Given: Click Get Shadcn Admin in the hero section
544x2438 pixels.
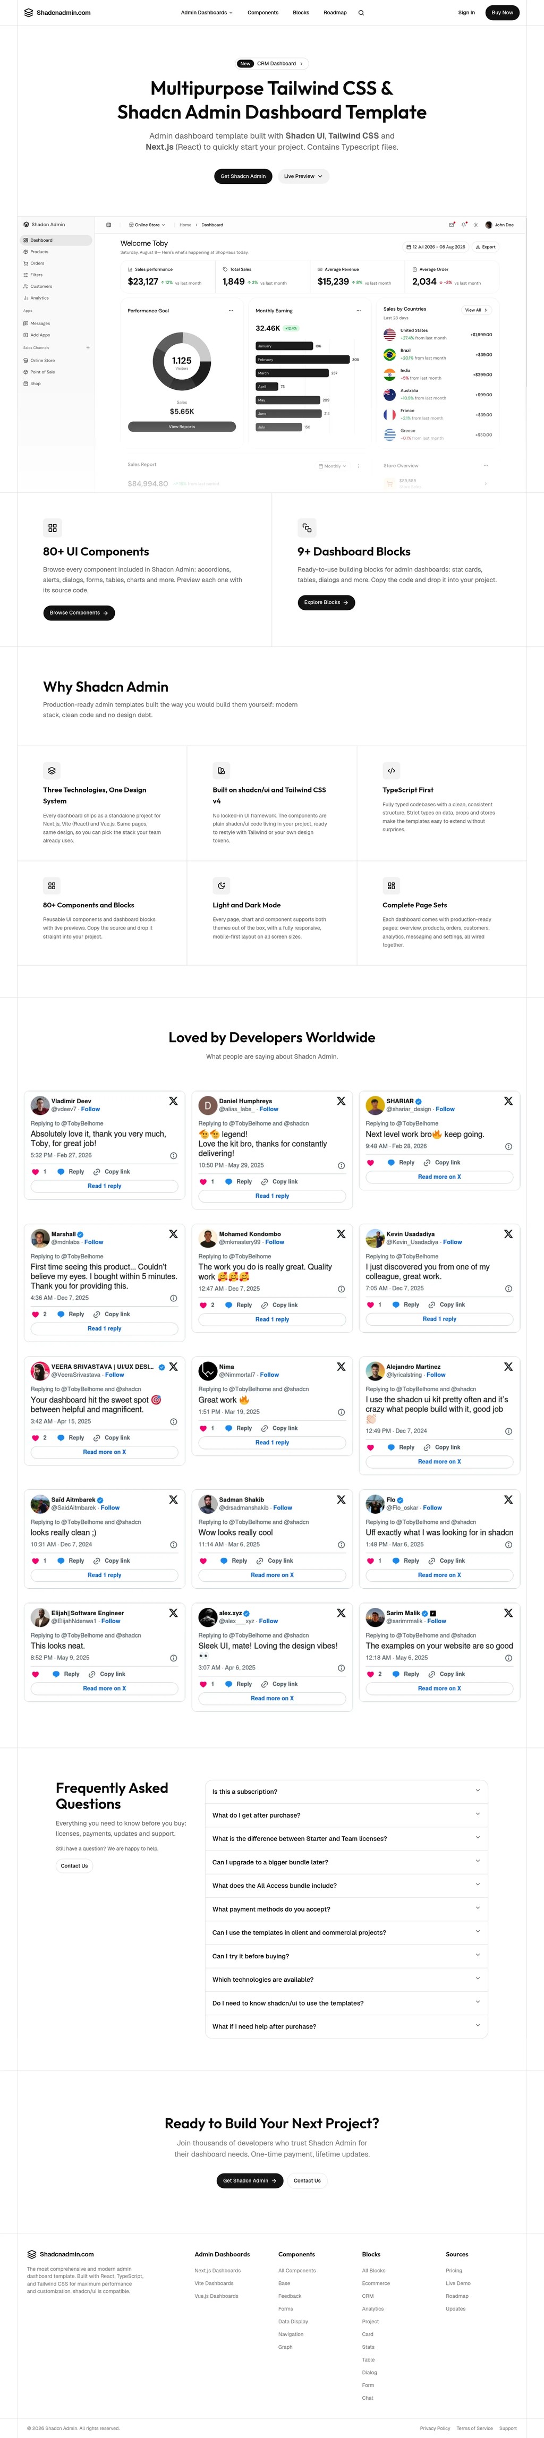Looking at the screenshot, I should pos(243,176).
